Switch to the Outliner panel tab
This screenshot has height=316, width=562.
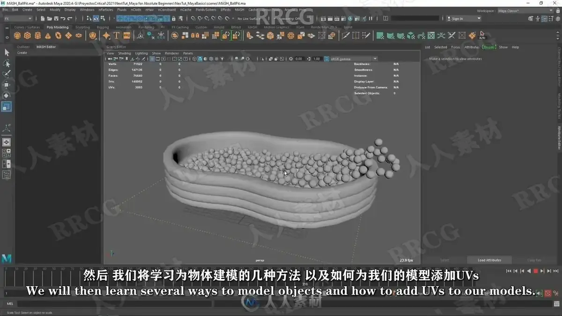point(23,47)
